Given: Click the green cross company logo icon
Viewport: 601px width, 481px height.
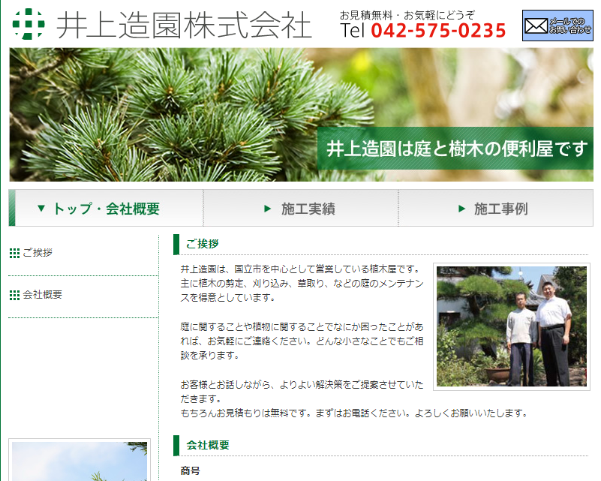Looking at the screenshot, I should click(29, 24).
